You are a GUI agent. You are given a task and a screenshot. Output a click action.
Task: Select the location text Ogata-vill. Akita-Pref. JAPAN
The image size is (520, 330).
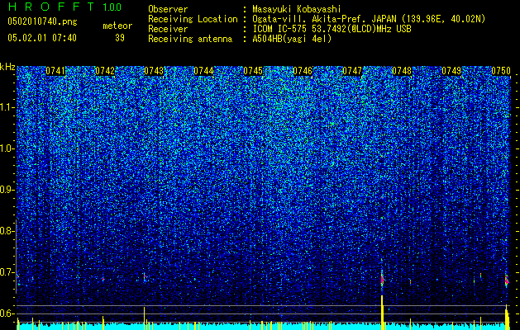coord(324,19)
